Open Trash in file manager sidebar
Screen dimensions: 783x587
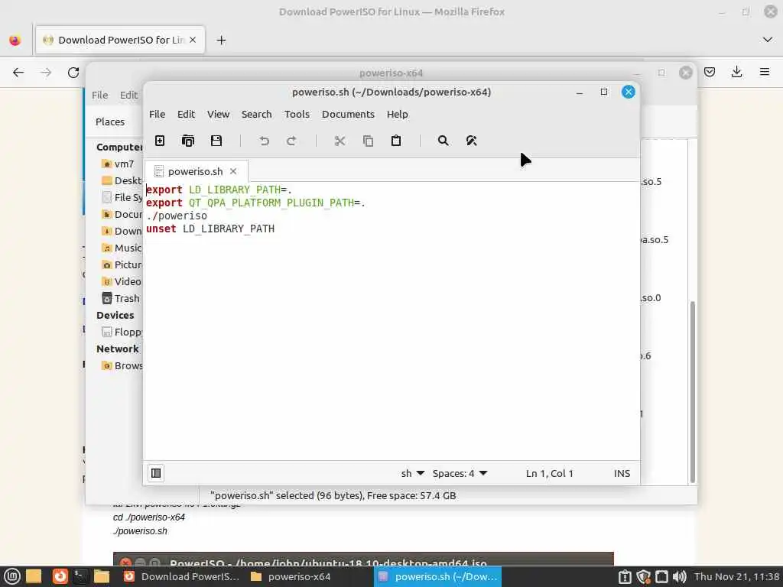coord(121,299)
